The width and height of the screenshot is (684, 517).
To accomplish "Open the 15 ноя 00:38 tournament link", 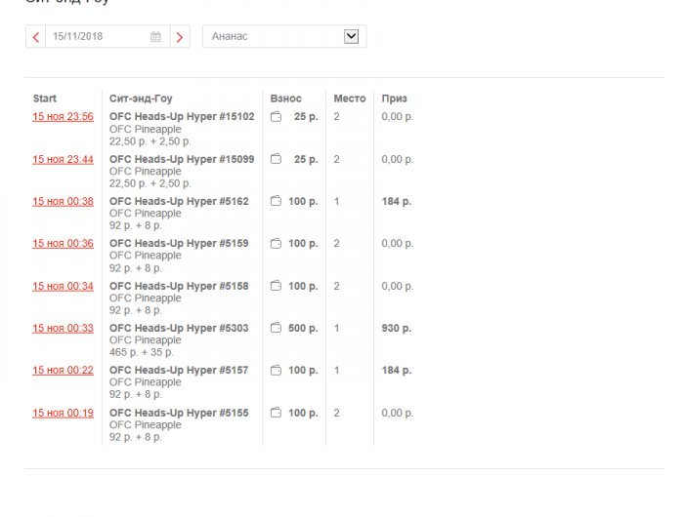I will point(63,201).
